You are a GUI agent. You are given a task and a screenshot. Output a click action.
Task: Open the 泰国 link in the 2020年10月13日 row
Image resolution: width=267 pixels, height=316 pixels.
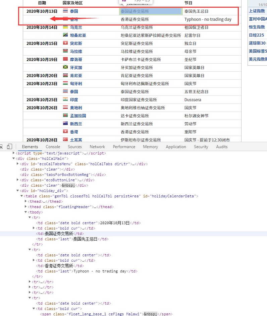74,11
